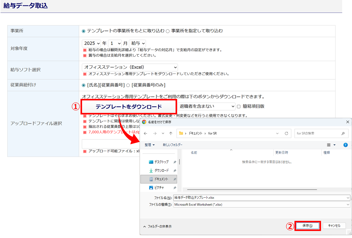Click 新しいフォルダー in dialog toolbar
This screenshot has height=238, width=352.
point(172,145)
